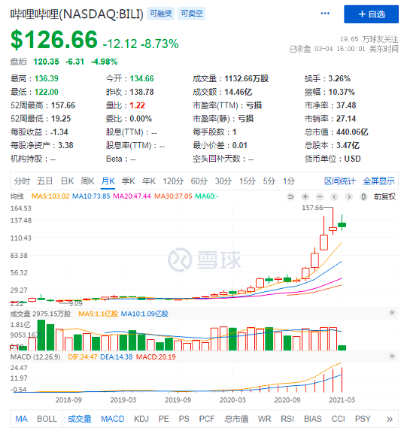Click the chart reset undo icon
The height and width of the screenshot is (428, 401).
[x=290, y=196]
